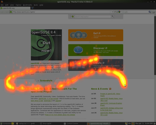The image size is (156, 125).
Task: Click the Discover it green banner
Action: 96,50
